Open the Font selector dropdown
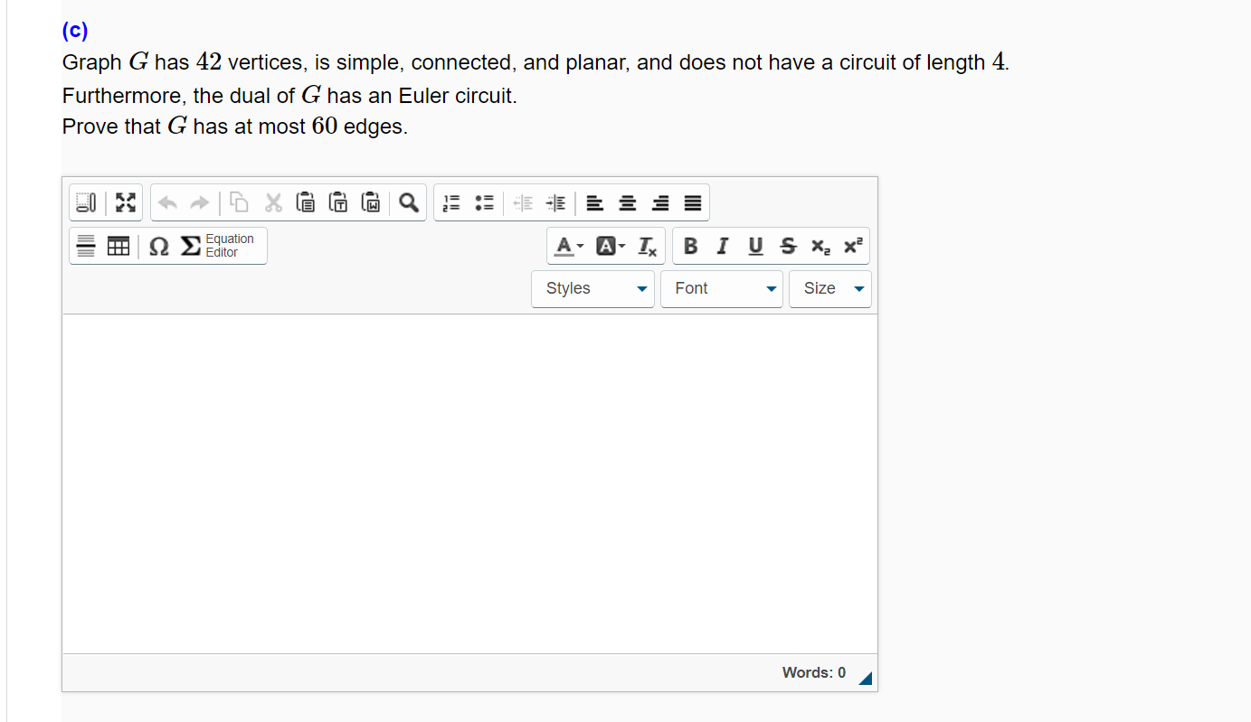 [x=722, y=288]
